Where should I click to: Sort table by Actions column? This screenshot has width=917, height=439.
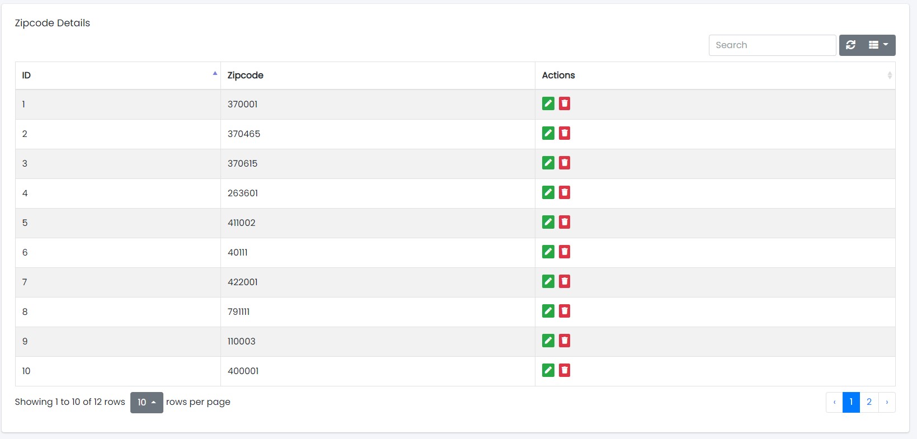click(x=714, y=75)
